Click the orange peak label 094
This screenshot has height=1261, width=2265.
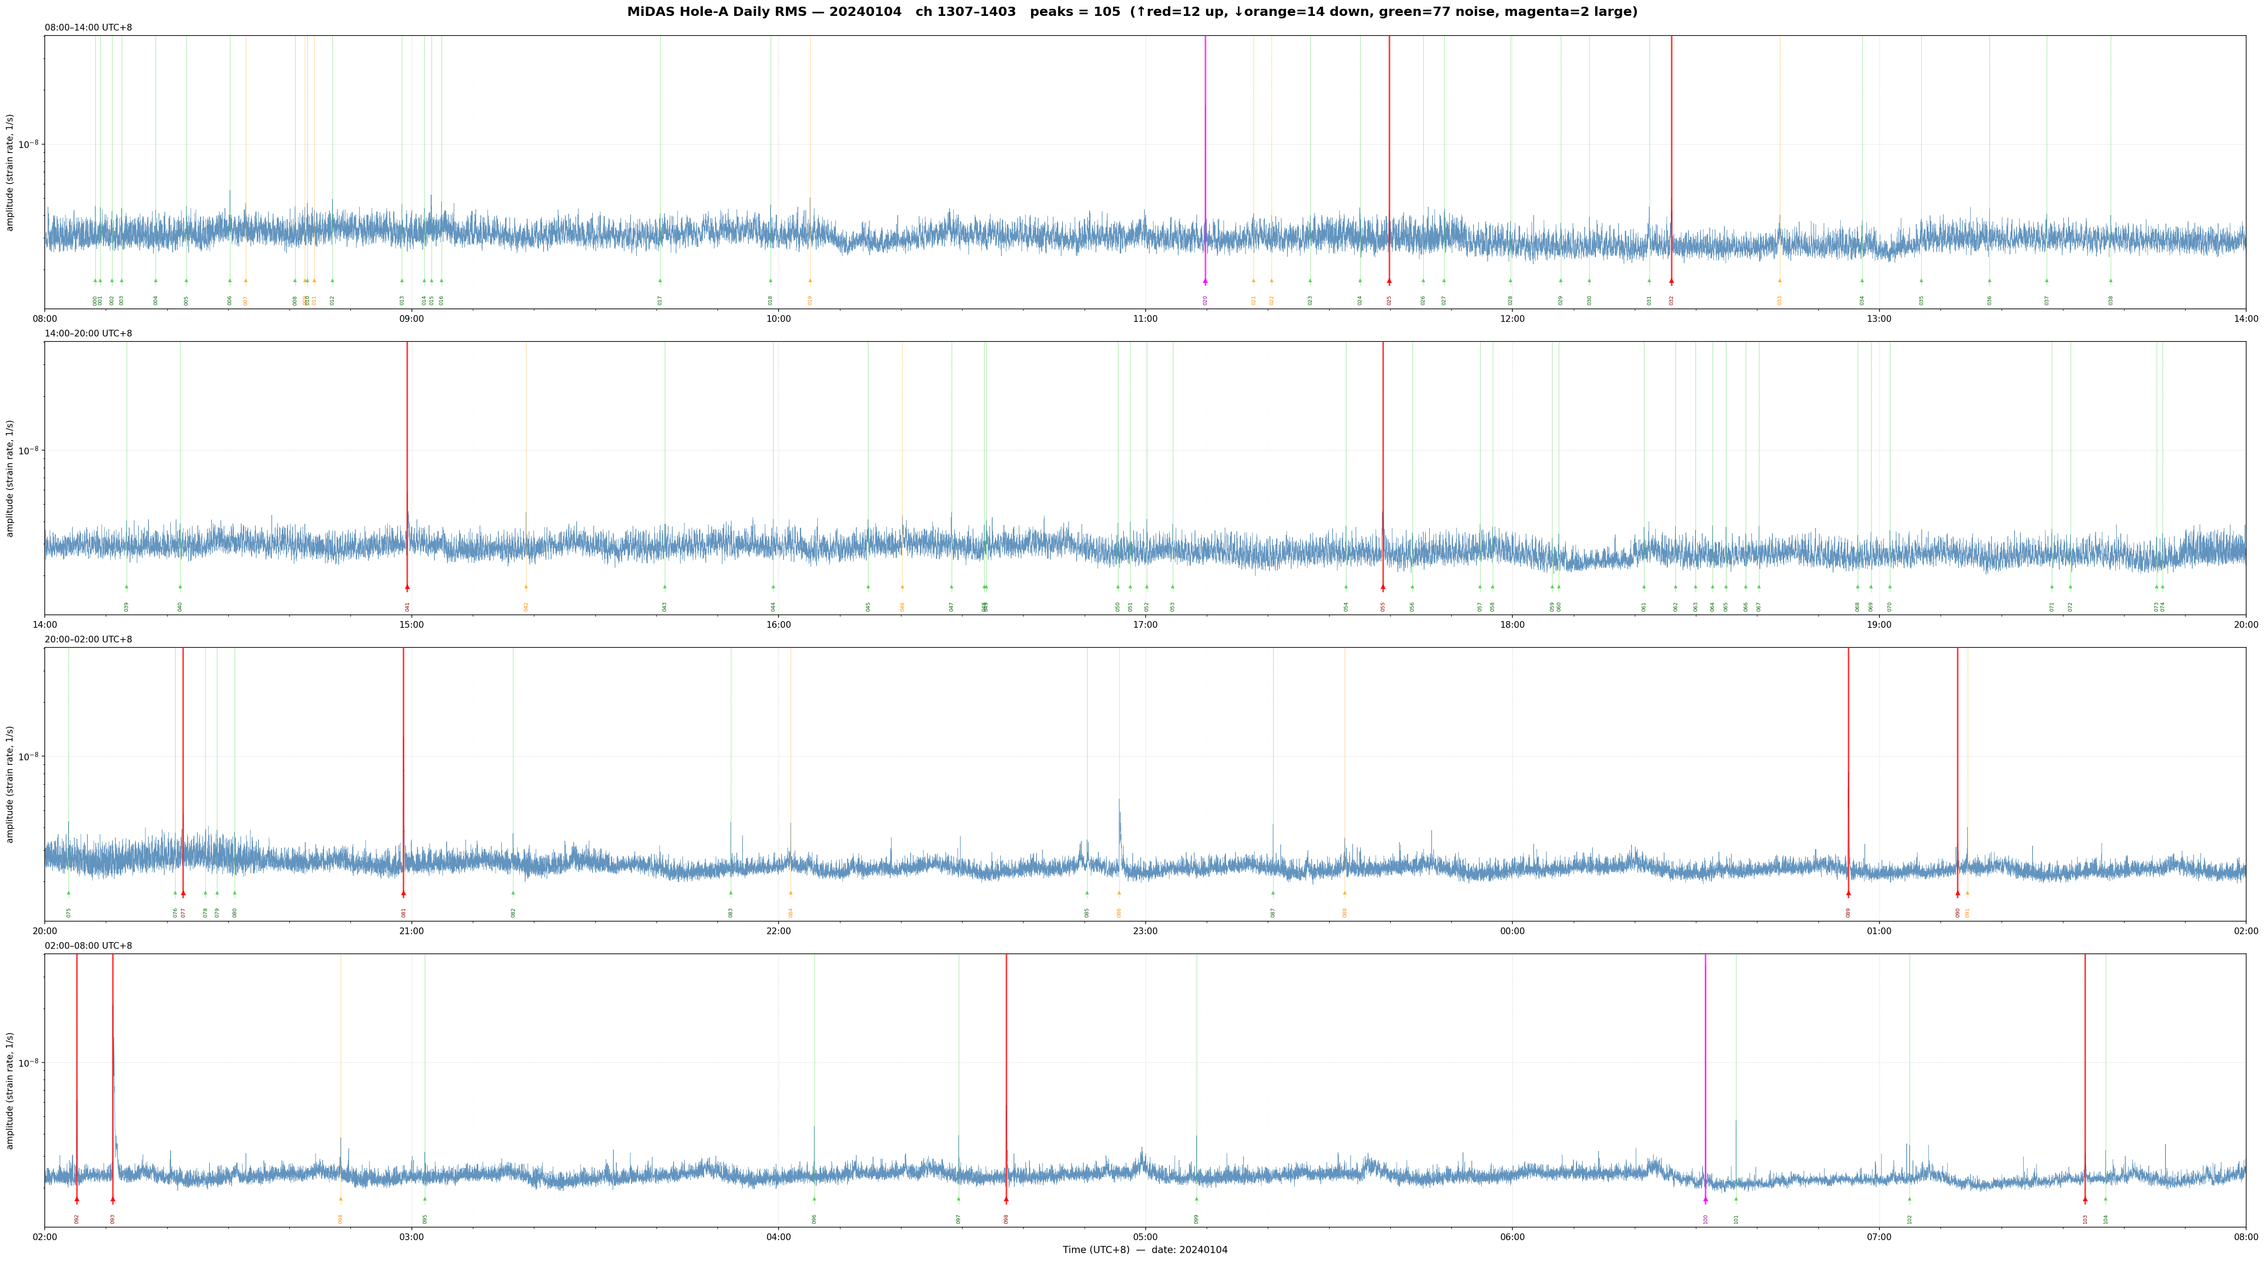point(340,1219)
